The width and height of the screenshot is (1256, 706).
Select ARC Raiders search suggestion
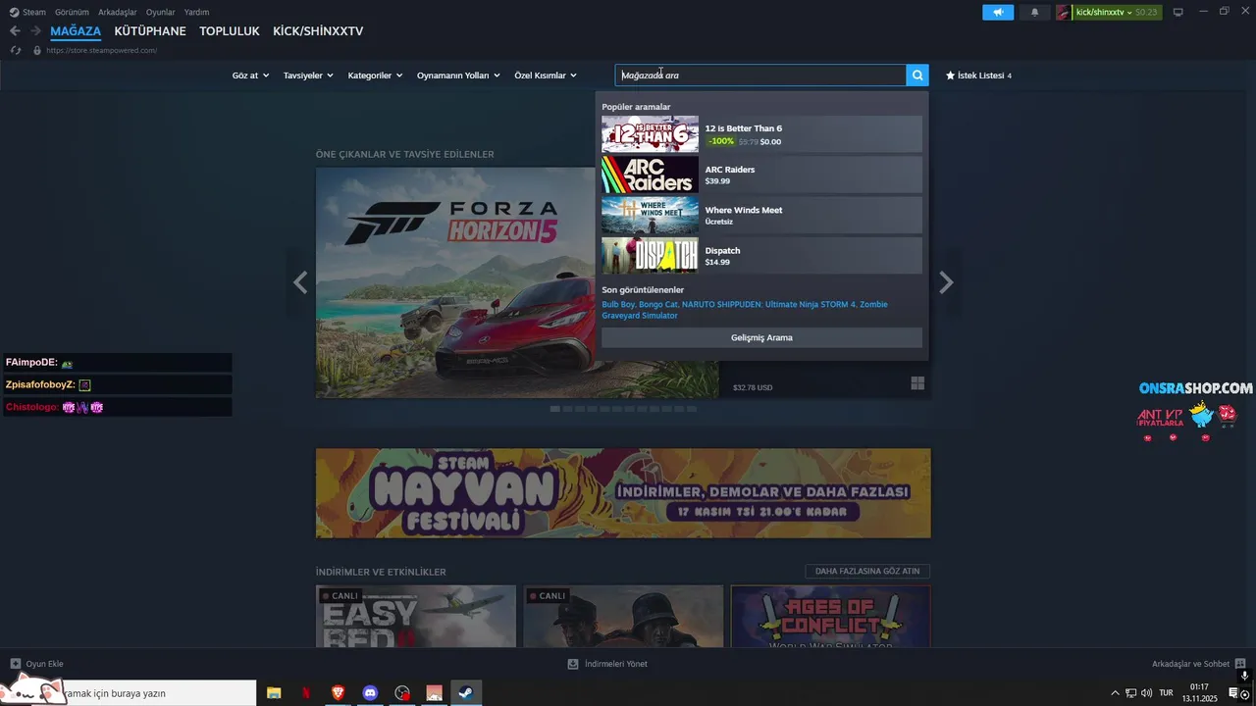761,175
